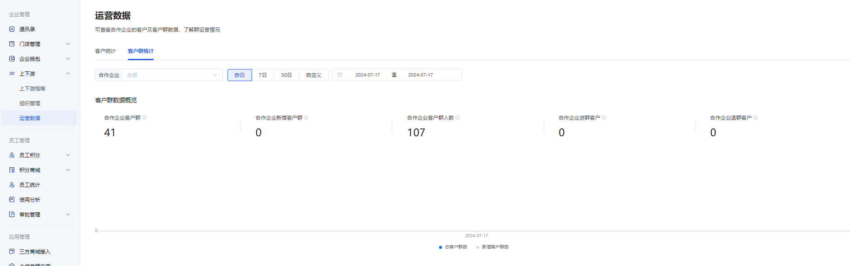This screenshot has width=850, height=266.
Task: Switch to the 客户统计 tab
Action: [105, 51]
